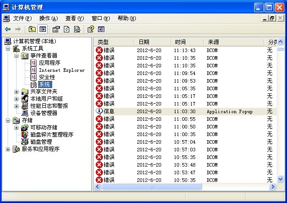287x203 pixels.
Task: Click the vertical scrollbar thumb
Action: click(280, 49)
